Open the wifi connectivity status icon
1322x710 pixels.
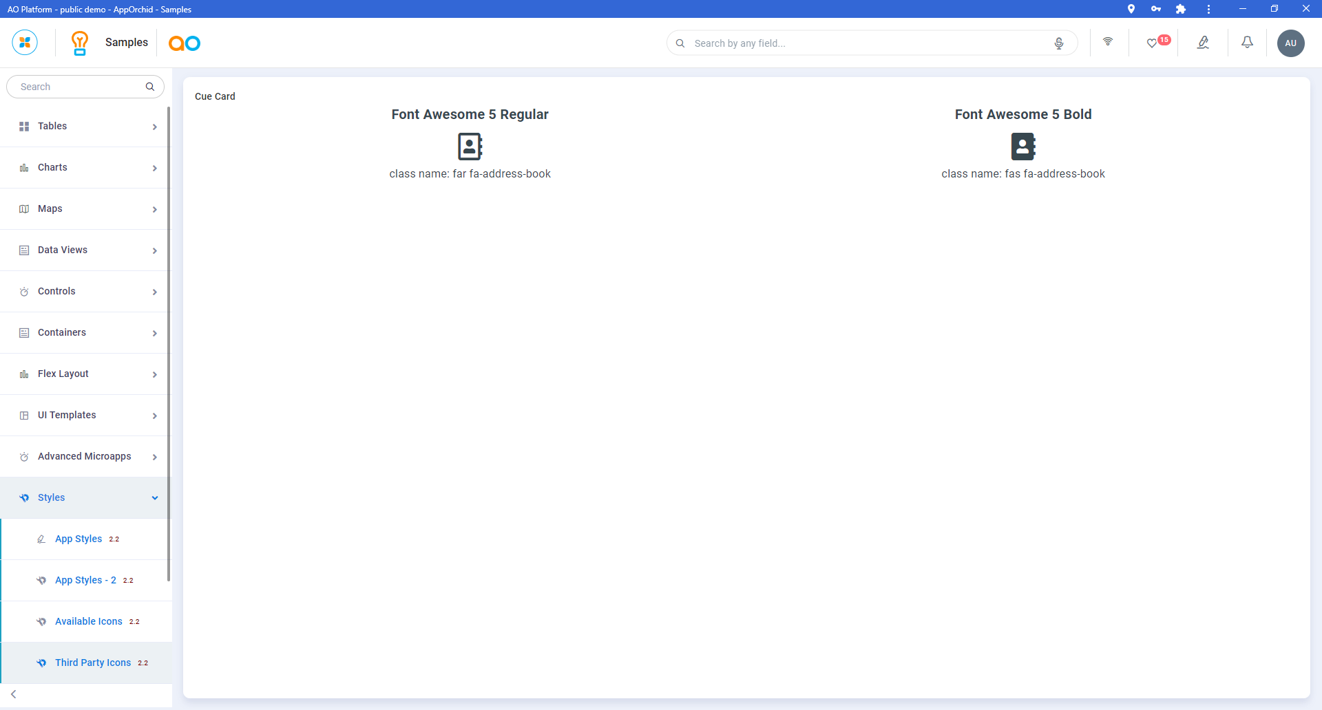(x=1108, y=43)
